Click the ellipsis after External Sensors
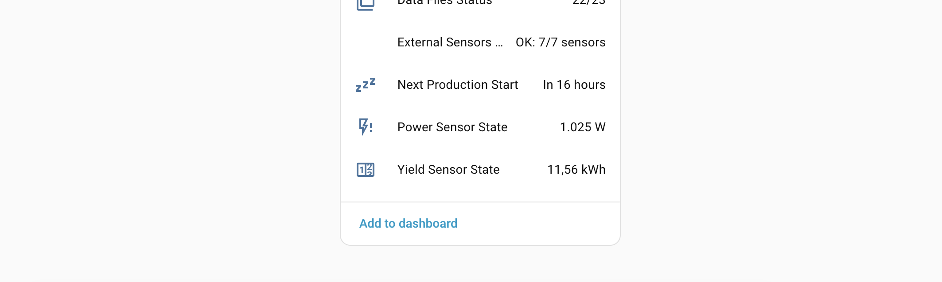The width and height of the screenshot is (942, 282). [x=499, y=45]
